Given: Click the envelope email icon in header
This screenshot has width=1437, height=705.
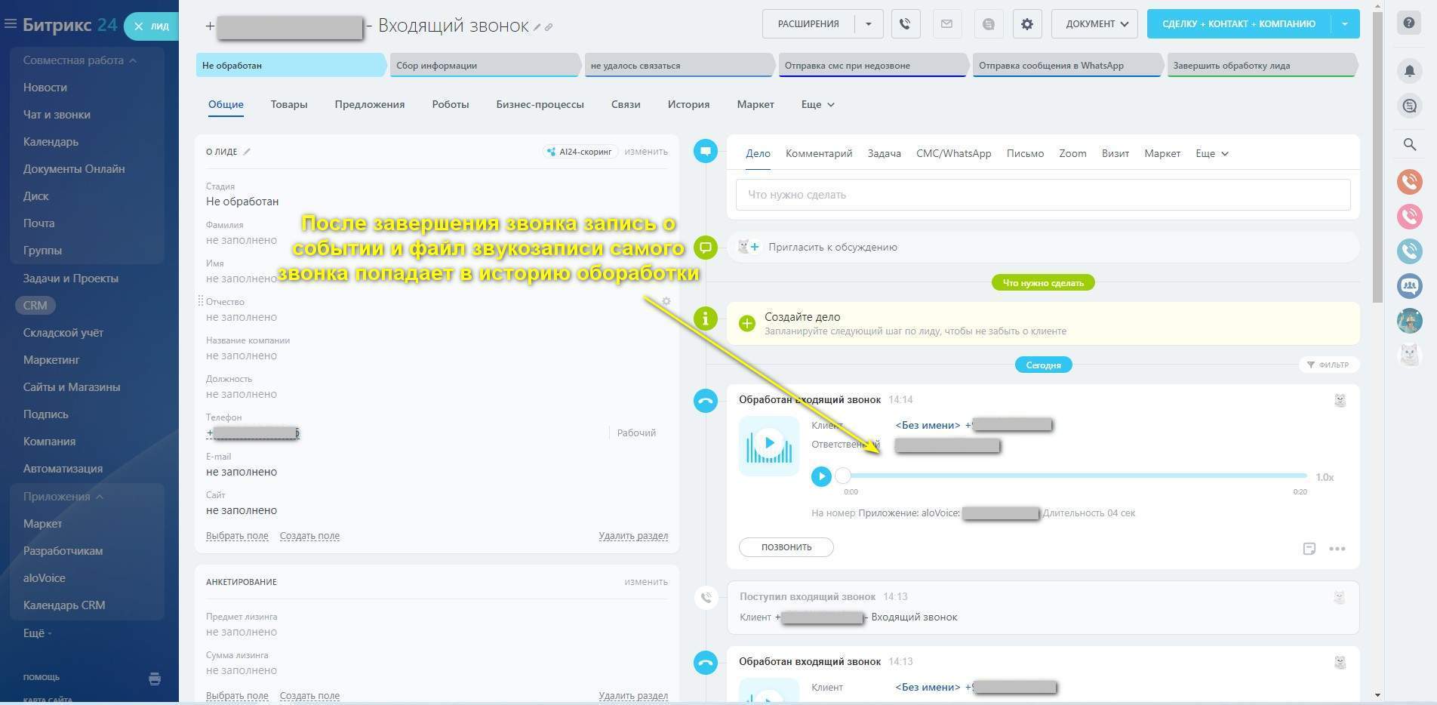Looking at the screenshot, I should click(946, 24).
